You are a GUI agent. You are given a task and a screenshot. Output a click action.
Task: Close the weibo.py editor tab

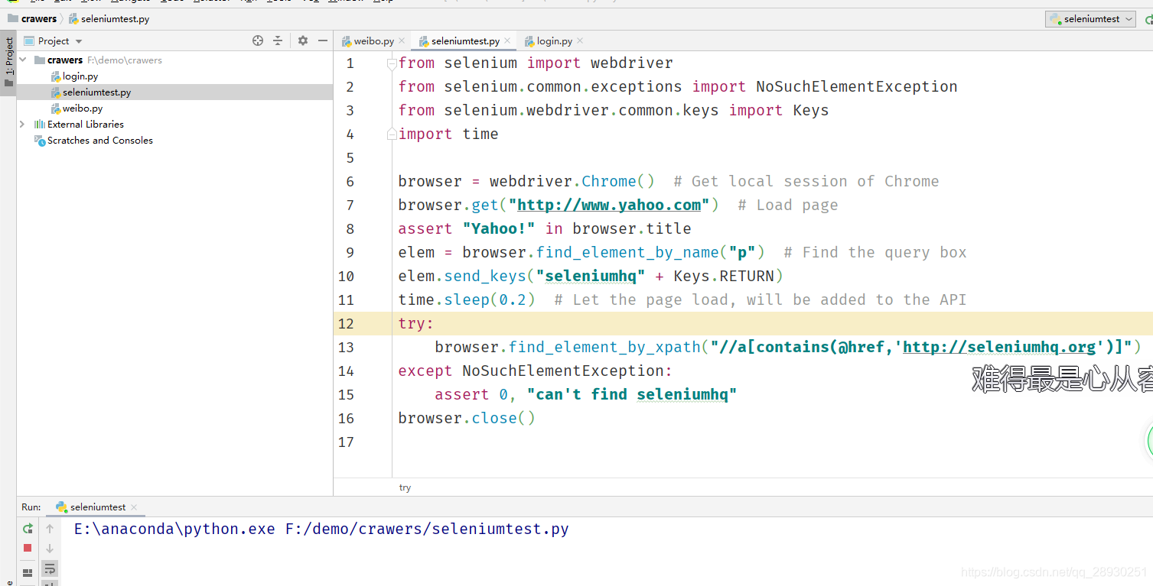(401, 40)
